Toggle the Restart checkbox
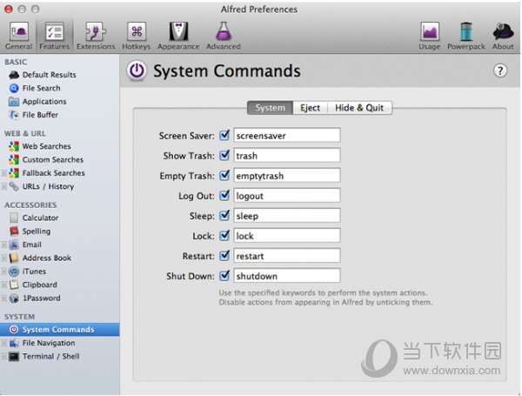 tap(224, 256)
